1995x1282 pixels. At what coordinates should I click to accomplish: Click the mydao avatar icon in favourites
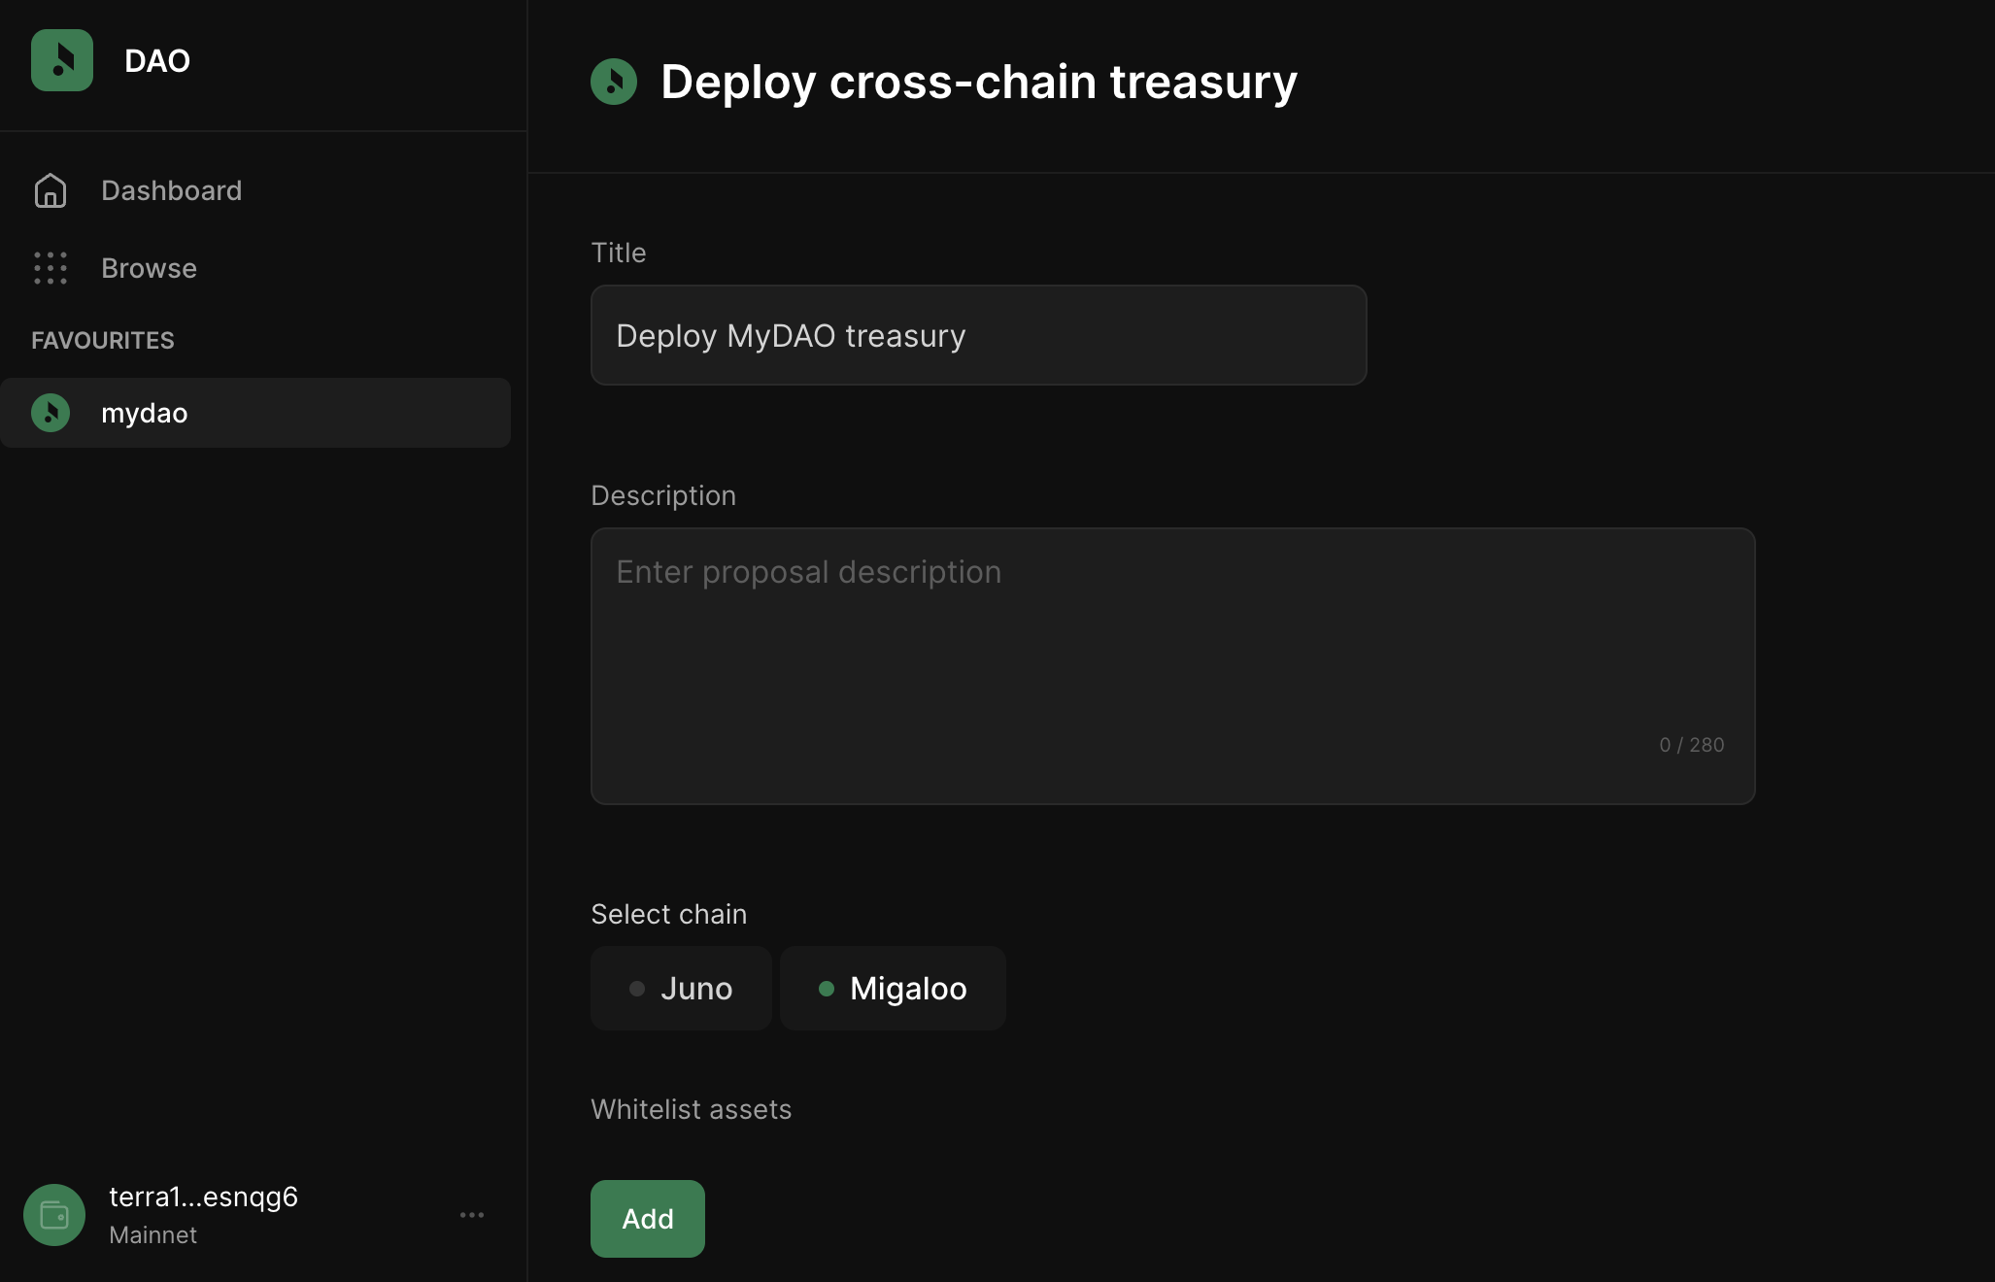coord(51,413)
